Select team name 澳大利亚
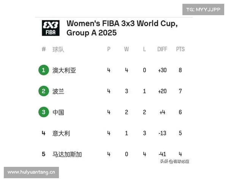 (64, 71)
